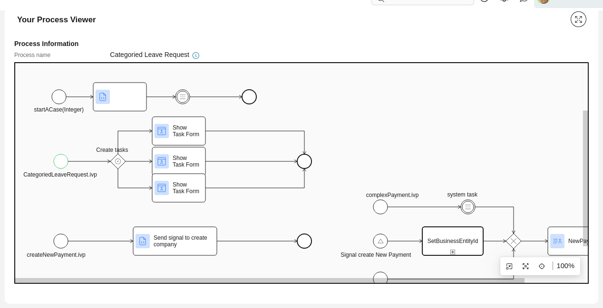
Task: Select the NewPay user task
Action: 568,241
